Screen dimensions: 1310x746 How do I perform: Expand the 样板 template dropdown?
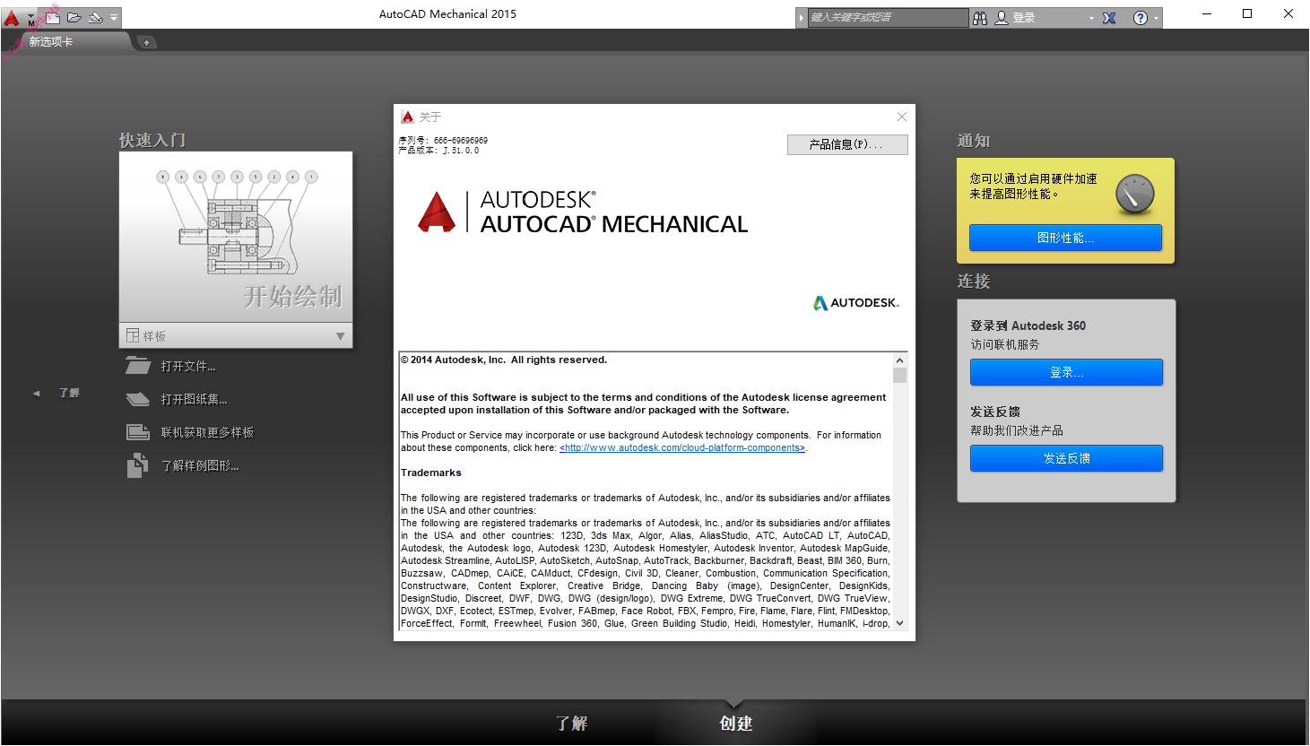[x=236, y=335]
